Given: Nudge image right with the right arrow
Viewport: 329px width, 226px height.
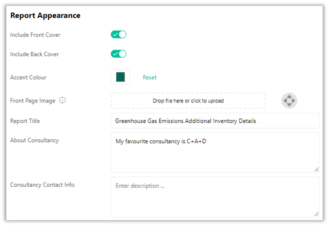Looking at the screenshot, I should [x=293, y=101].
